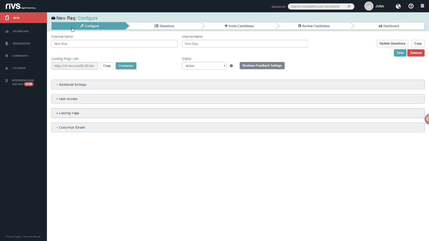Click the advanced search link
The width and height of the screenshot is (429, 241).
click(278, 7)
